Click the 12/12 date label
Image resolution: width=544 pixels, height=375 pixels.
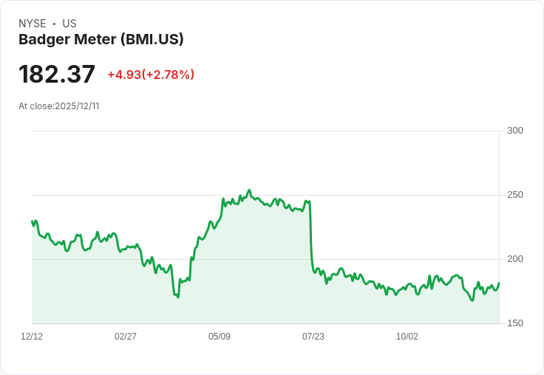click(x=32, y=337)
